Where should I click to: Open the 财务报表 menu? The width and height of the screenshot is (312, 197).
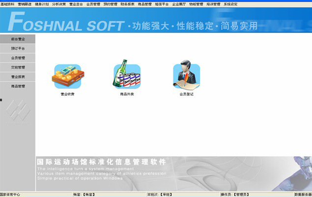tap(127, 3)
